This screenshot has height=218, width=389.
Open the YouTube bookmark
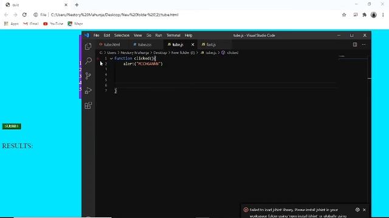point(53,24)
